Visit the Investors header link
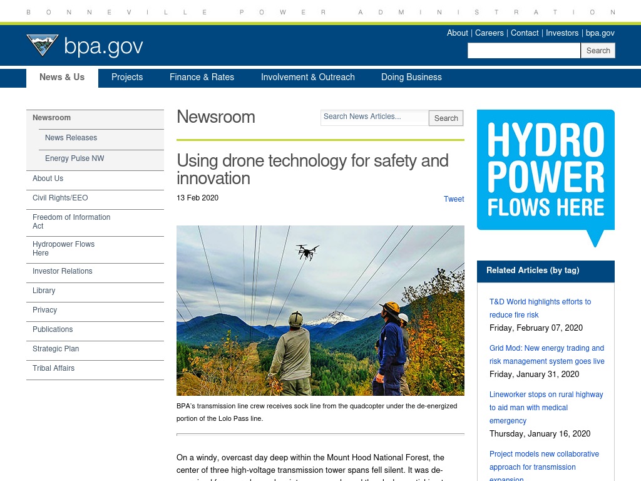Viewport: 641px width, 481px height. pyautogui.click(x=562, y=33)
